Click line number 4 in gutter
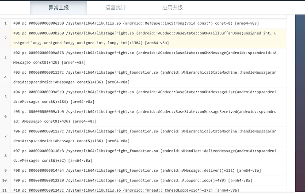 coord(5,77)
